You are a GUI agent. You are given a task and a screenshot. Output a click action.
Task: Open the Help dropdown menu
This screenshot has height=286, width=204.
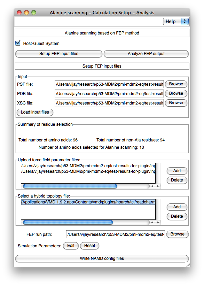175,22
